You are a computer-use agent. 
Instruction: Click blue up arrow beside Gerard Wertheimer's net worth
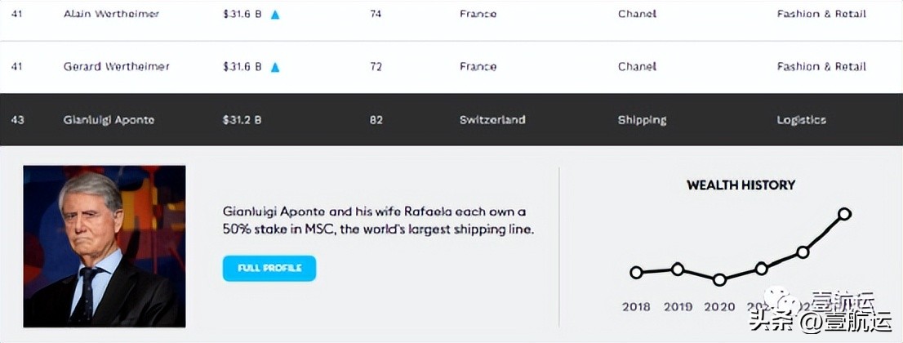pos(275,67)
